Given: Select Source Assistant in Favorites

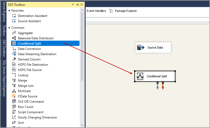Looking at the screenshot, I should click(29, 21).
